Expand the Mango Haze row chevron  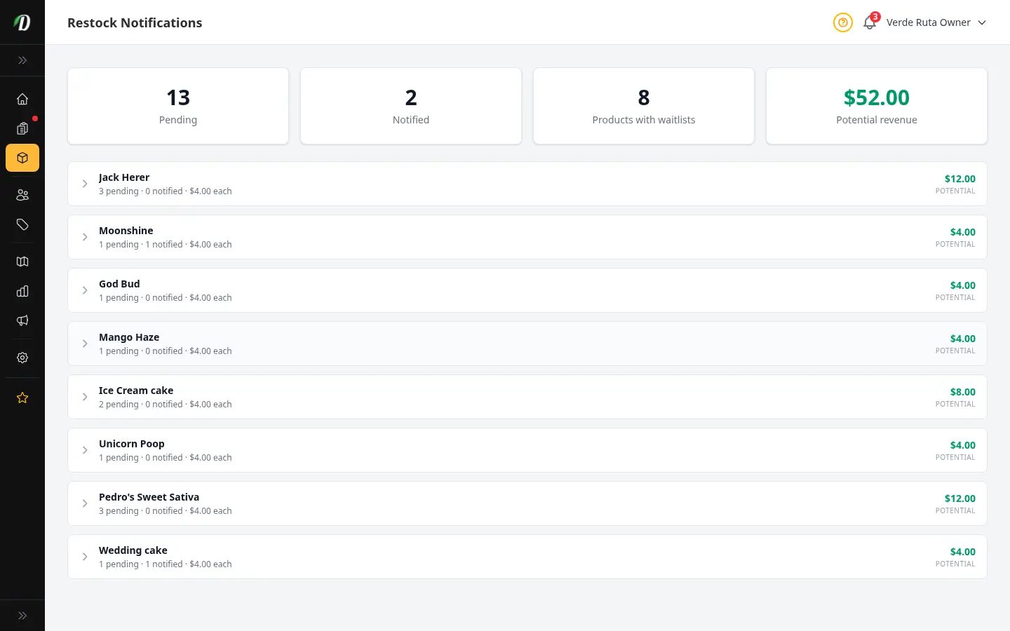tap(85, 344)
